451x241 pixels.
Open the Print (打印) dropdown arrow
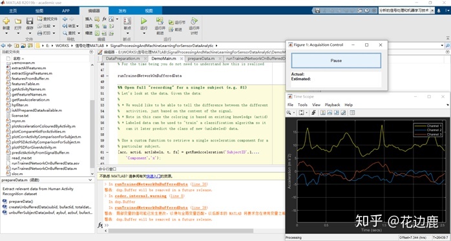click(x=54, y=34)
